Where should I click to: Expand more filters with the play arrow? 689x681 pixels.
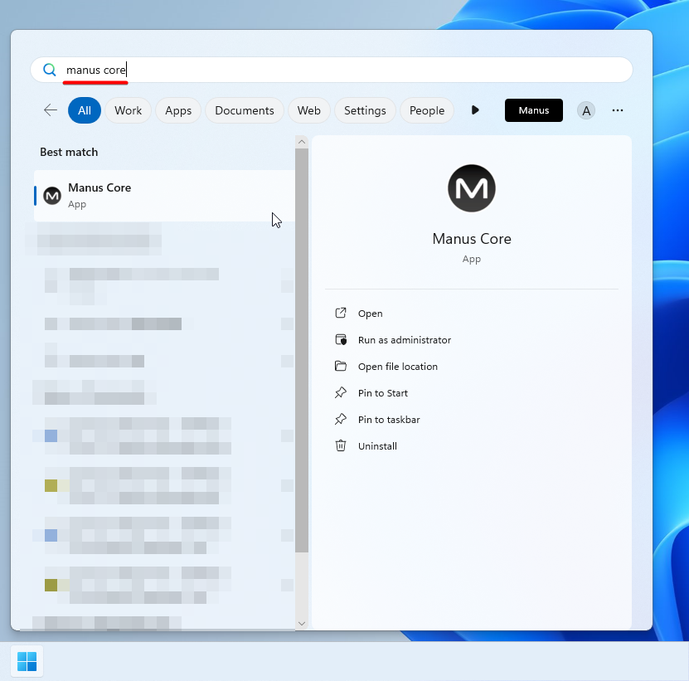click(475, 110)
